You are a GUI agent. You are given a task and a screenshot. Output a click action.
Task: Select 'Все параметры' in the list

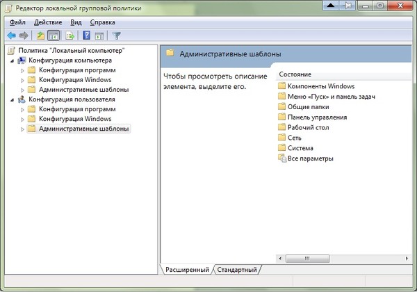click(311, 159)
